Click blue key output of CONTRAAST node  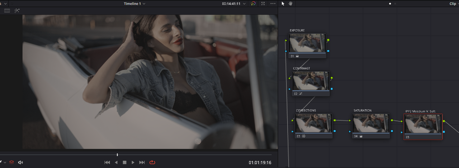tap(332, 88)
